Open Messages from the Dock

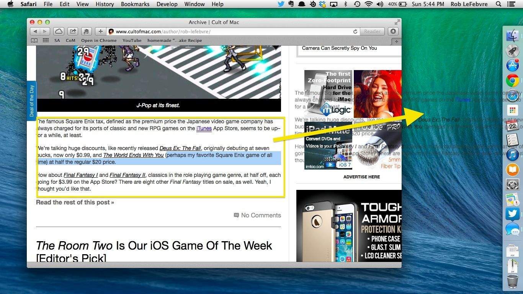(512, 229)
